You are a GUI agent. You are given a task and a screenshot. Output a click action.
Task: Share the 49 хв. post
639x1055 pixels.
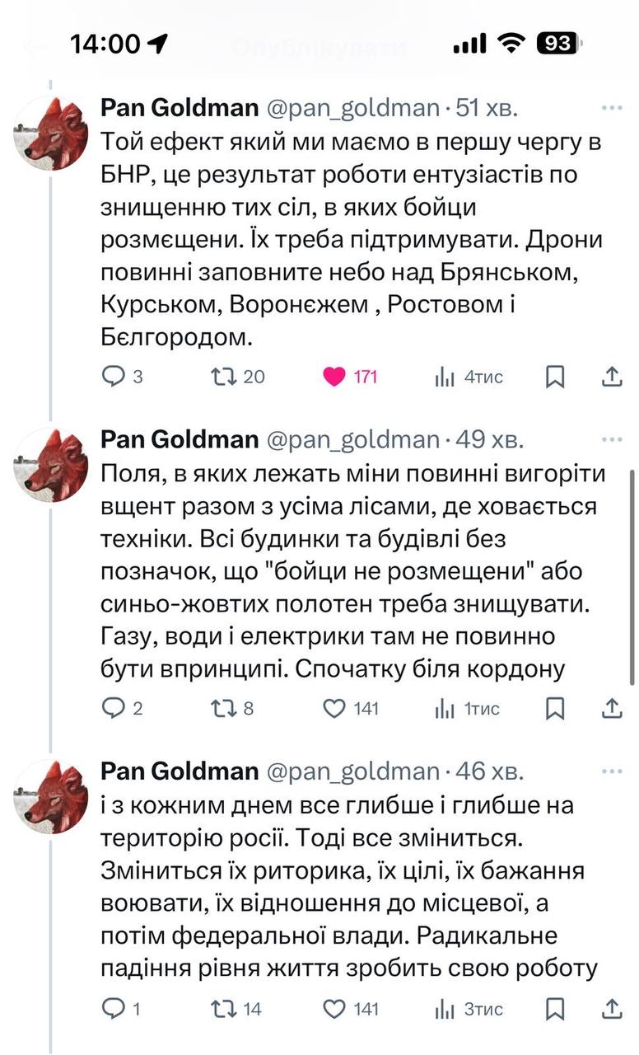611,708
